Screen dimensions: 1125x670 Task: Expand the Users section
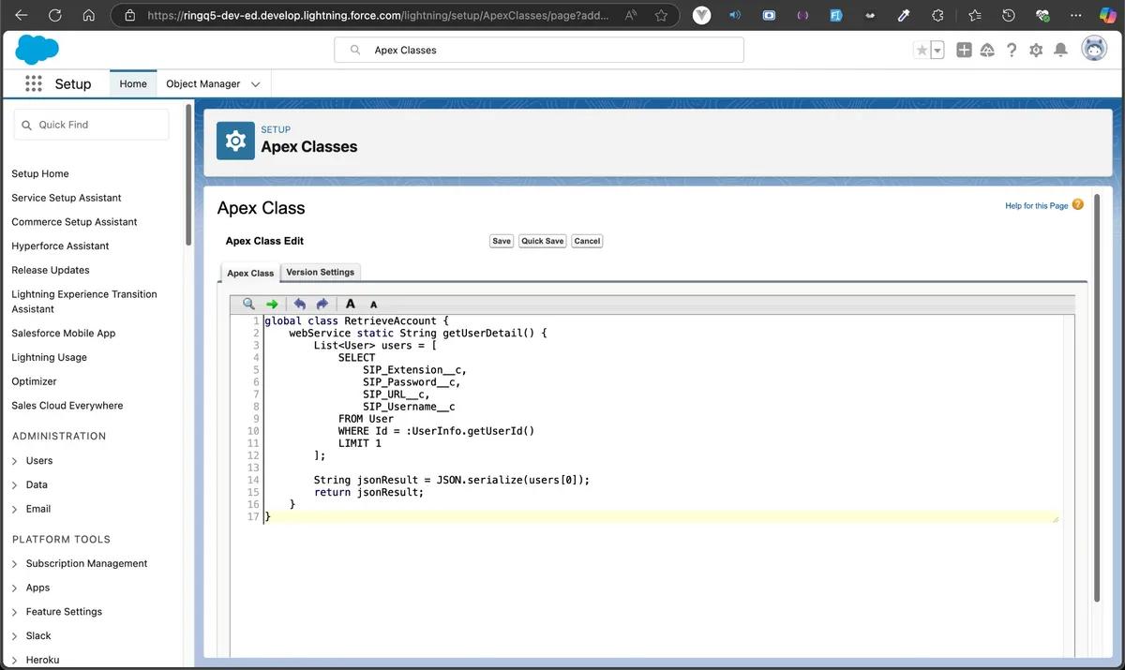[x=14, y=461]
